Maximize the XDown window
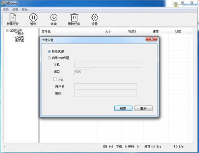 [183, 2]
